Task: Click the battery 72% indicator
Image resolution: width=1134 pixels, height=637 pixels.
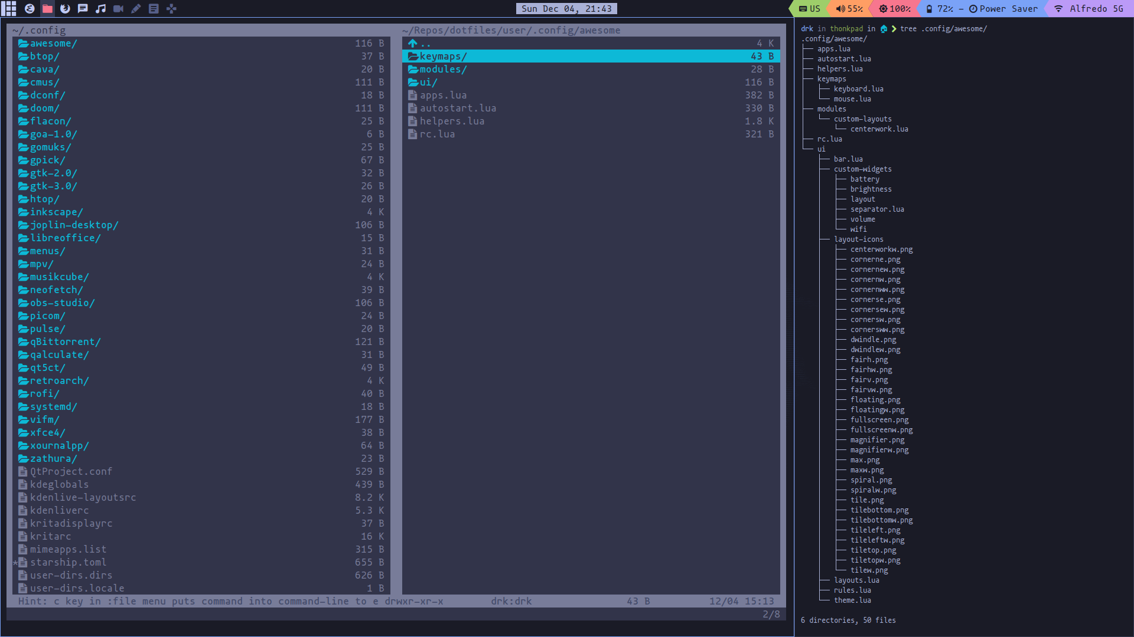Action: pos(939,8)
